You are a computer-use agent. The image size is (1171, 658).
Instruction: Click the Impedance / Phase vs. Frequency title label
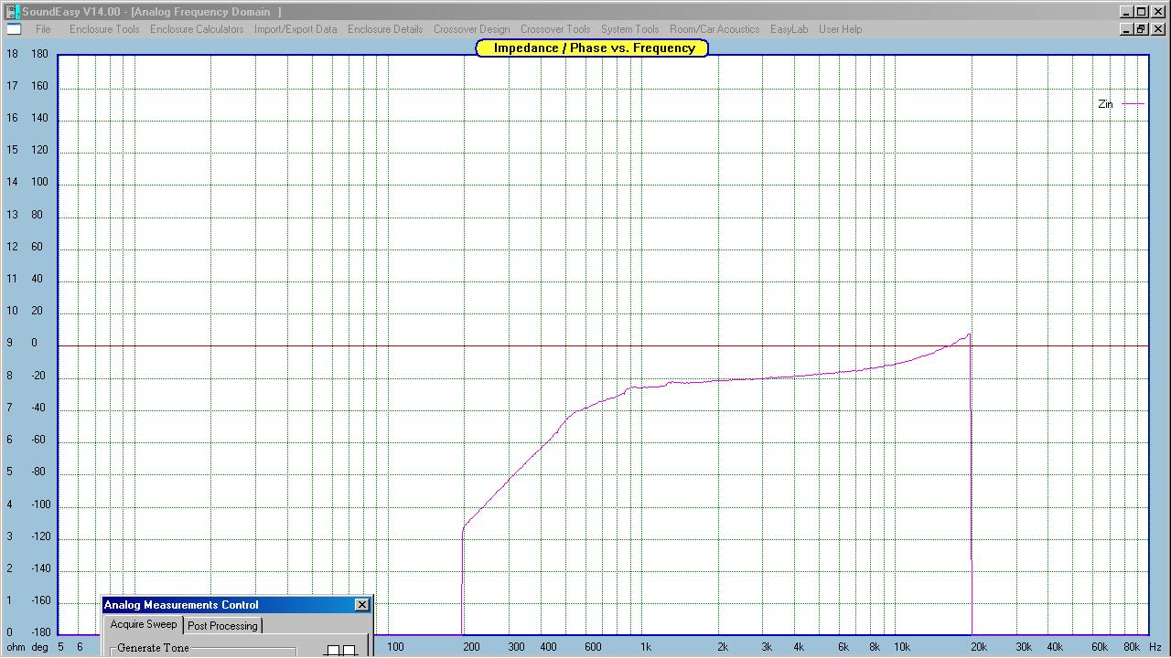(593, 48)
